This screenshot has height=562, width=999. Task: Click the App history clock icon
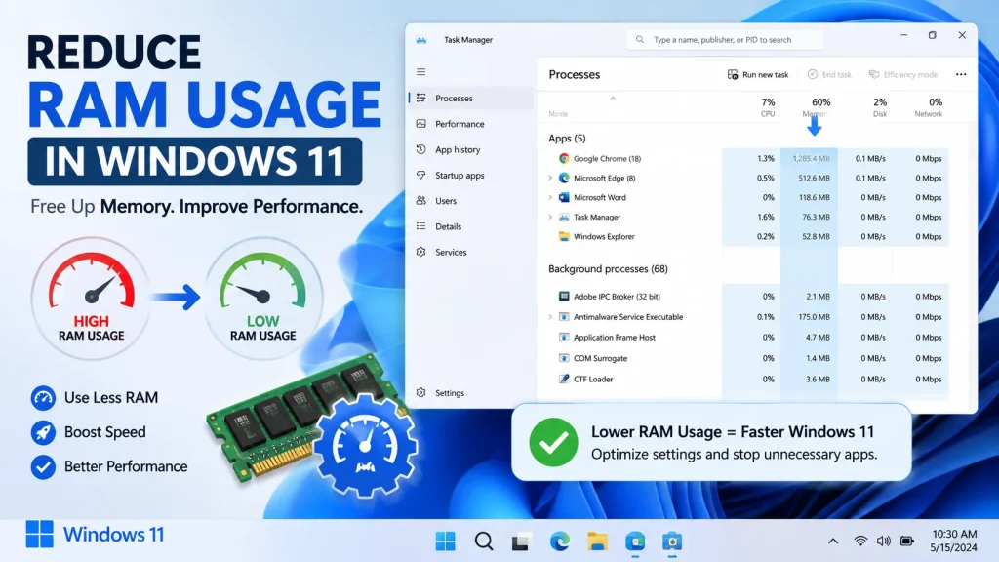pyautogui.click(x=421, y=149)
